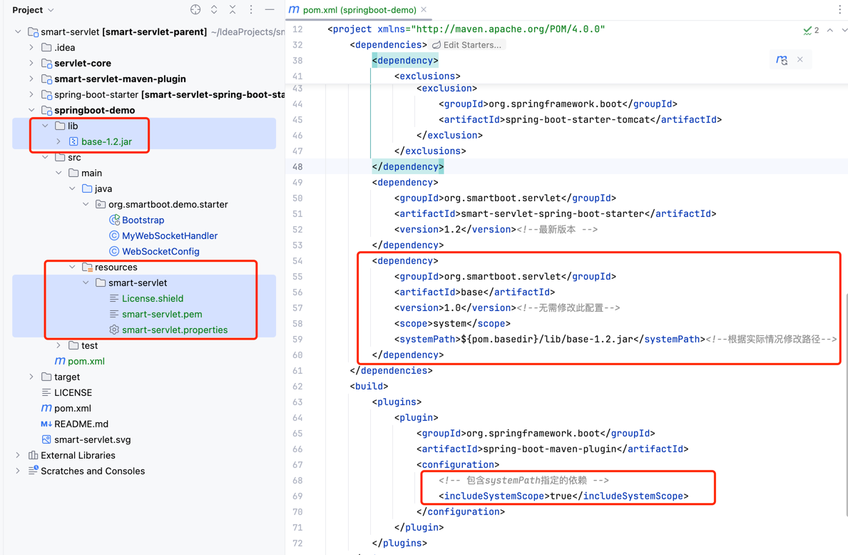
Task: Select smart-servlet.properties file
Action: (175, 330)
